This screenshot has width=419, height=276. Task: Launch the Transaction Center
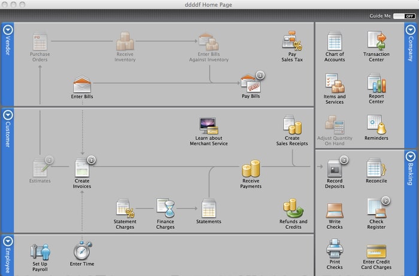[x=377, y=41]
